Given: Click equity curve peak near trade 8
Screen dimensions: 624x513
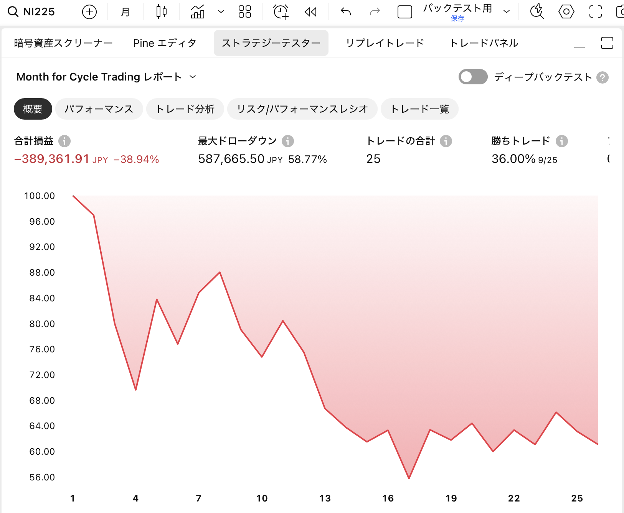Looking at the screenshot, I should coord(220,273).
